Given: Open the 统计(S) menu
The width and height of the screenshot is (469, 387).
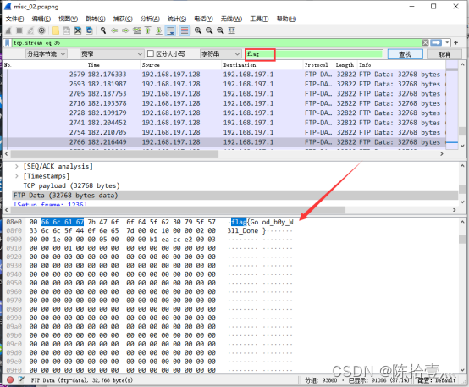Looking at the screenshot, I should click(x=176, y=19).
